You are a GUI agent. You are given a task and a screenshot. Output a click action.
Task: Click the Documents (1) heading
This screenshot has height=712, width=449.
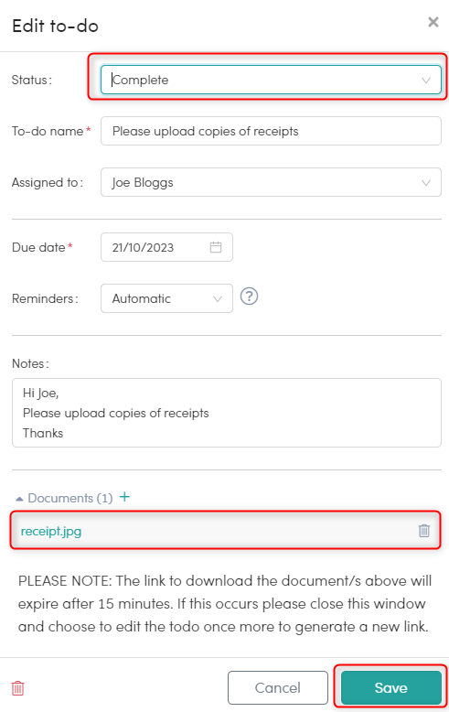coord(70,498)
